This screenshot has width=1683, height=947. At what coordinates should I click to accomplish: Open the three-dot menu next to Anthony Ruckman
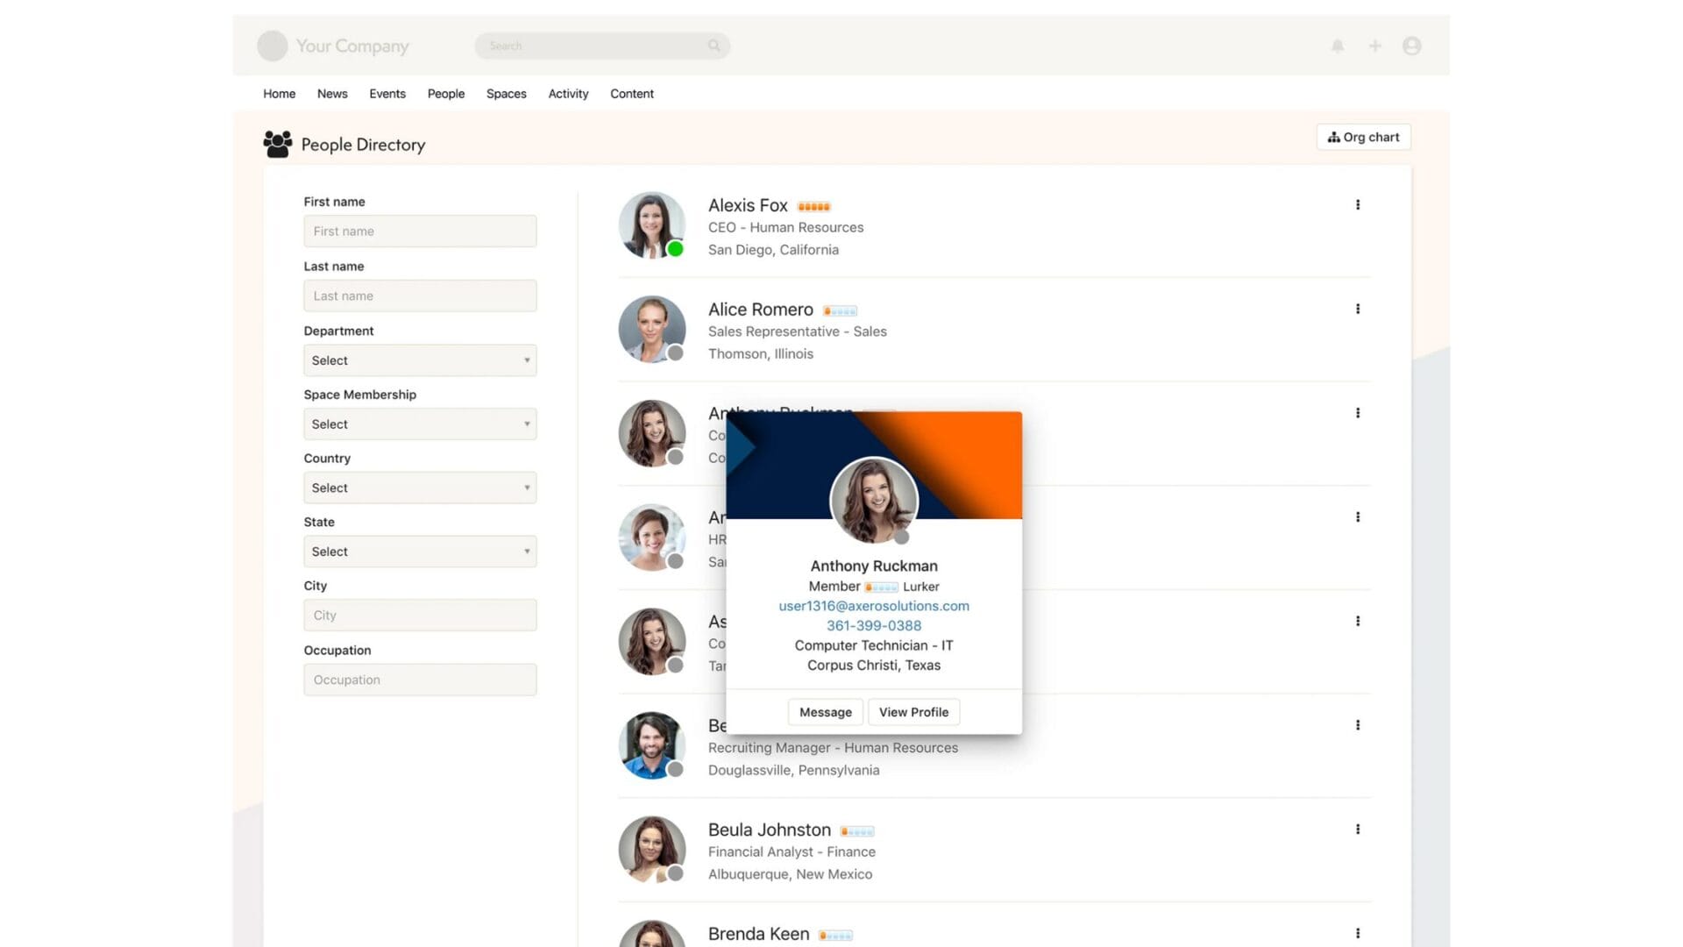(1358, 412)
